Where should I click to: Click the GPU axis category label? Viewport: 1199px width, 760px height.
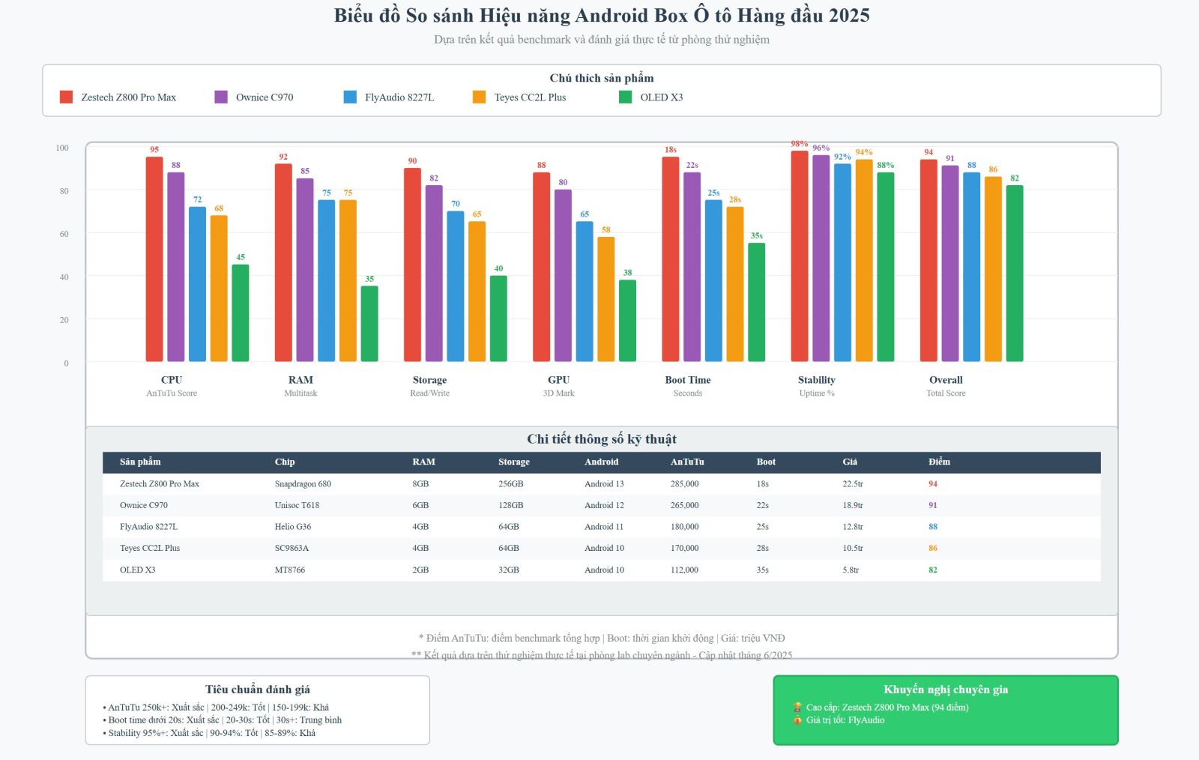559,380
